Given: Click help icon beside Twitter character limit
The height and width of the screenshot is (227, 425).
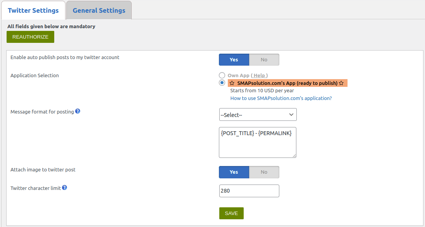Looking at the screenshot, I should point(65,188).
